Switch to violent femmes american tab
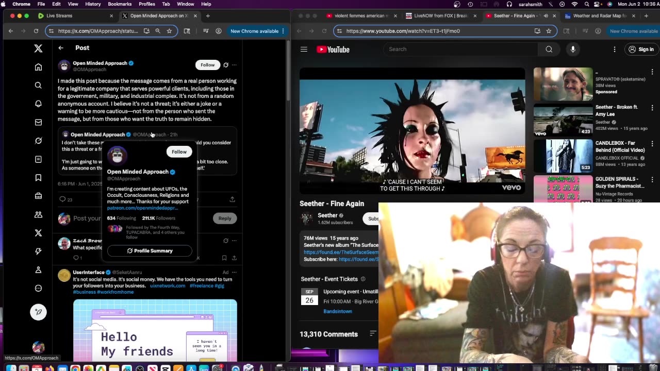This screenshot has height=371, width=660. [x=361, y=16]
